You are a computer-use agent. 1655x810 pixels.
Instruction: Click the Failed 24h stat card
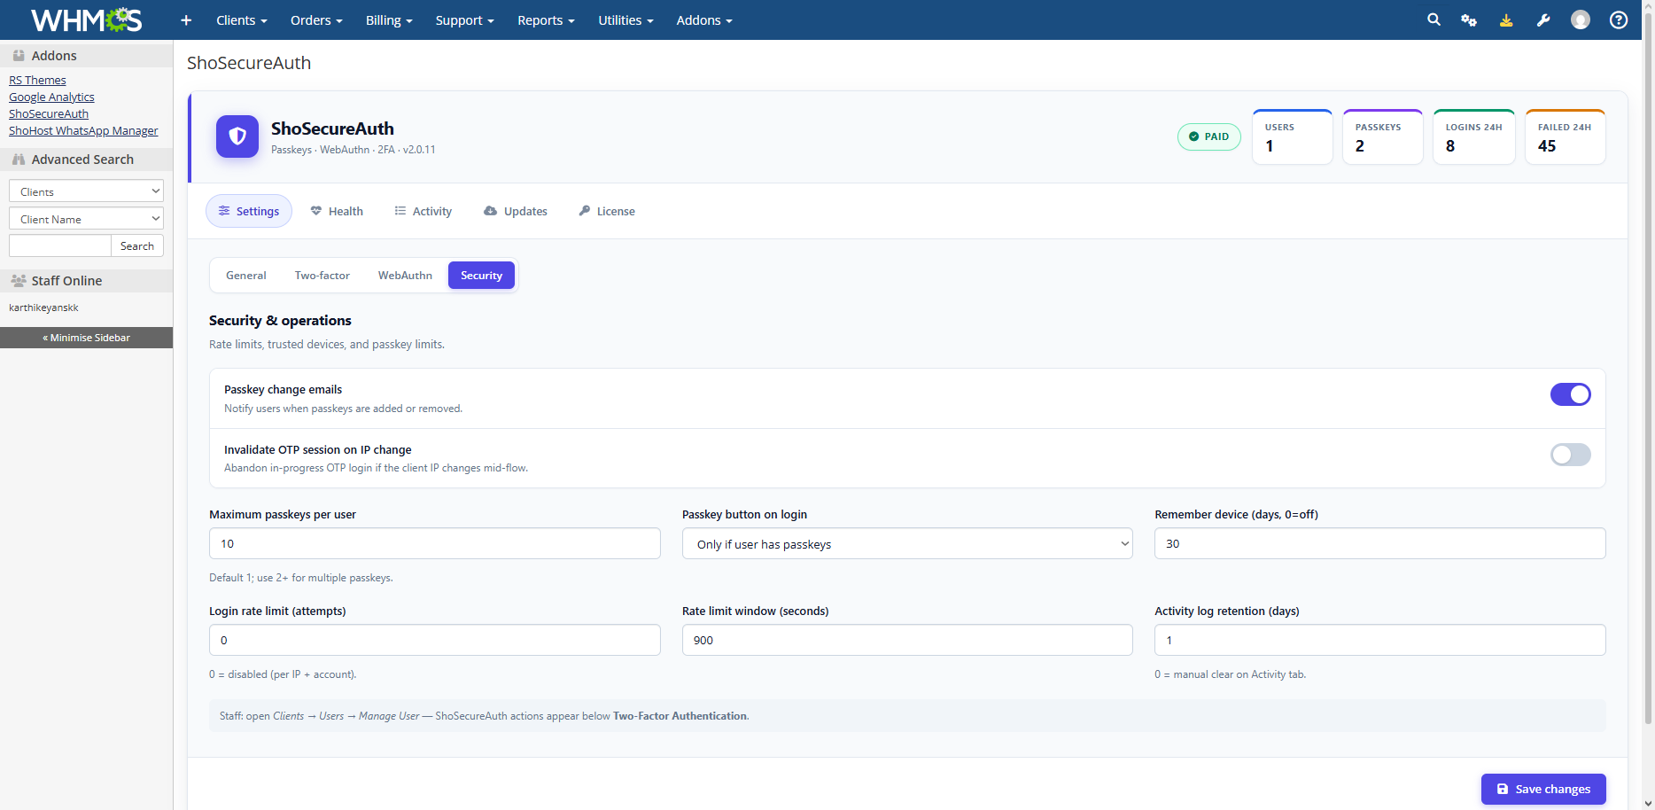click(1566, 136)
